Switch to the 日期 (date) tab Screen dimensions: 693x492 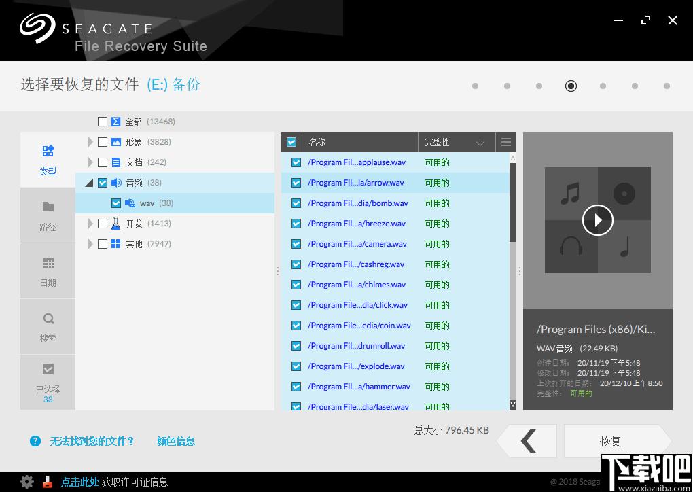[48, 271]
